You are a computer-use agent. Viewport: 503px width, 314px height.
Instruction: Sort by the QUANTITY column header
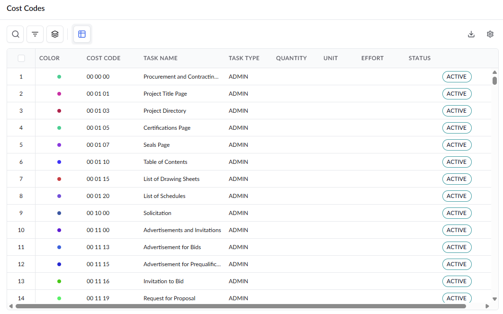(291, 58)
